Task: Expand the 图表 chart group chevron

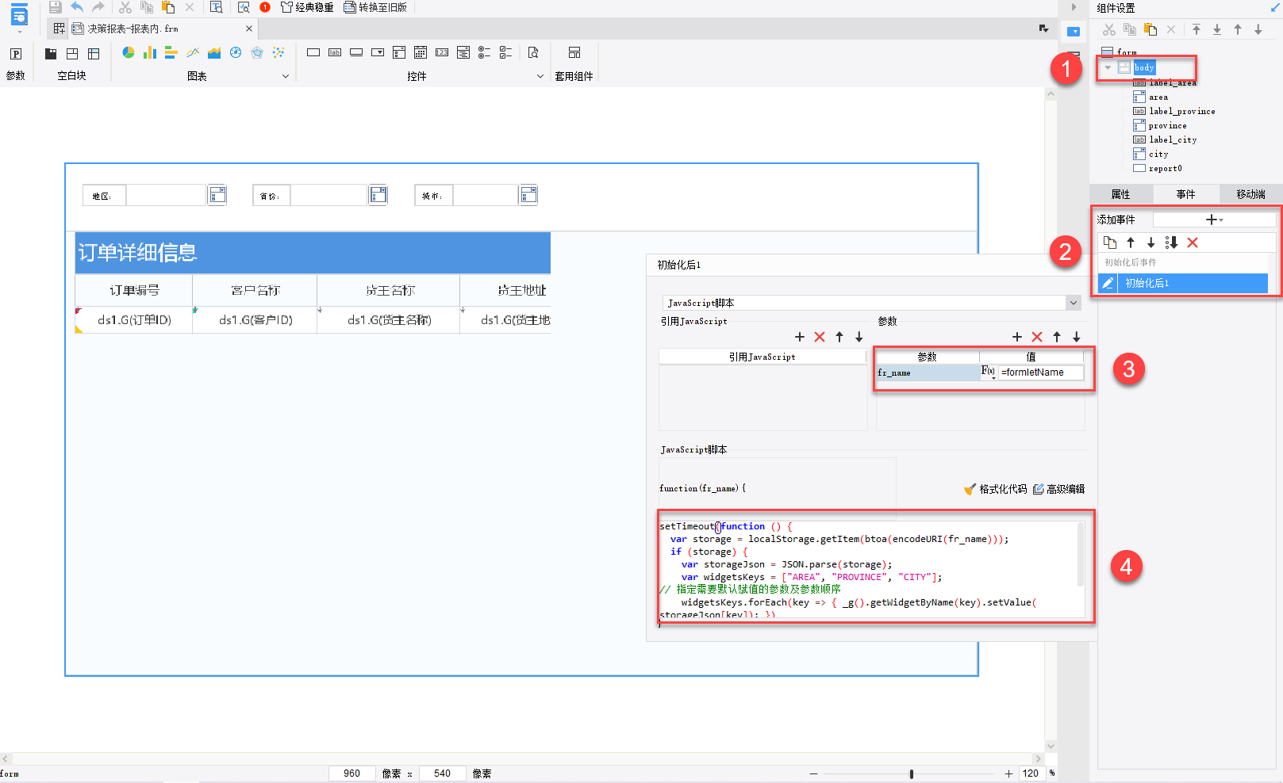Action: [x=286, y=76]
